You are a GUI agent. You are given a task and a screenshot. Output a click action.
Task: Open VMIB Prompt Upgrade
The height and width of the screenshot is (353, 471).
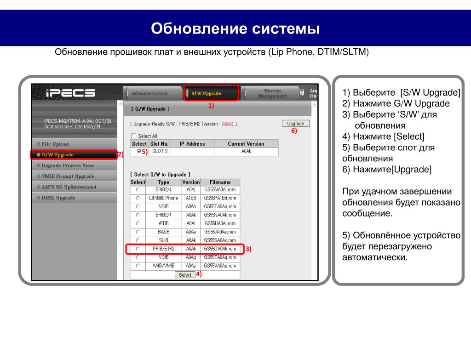coord(75,176)
